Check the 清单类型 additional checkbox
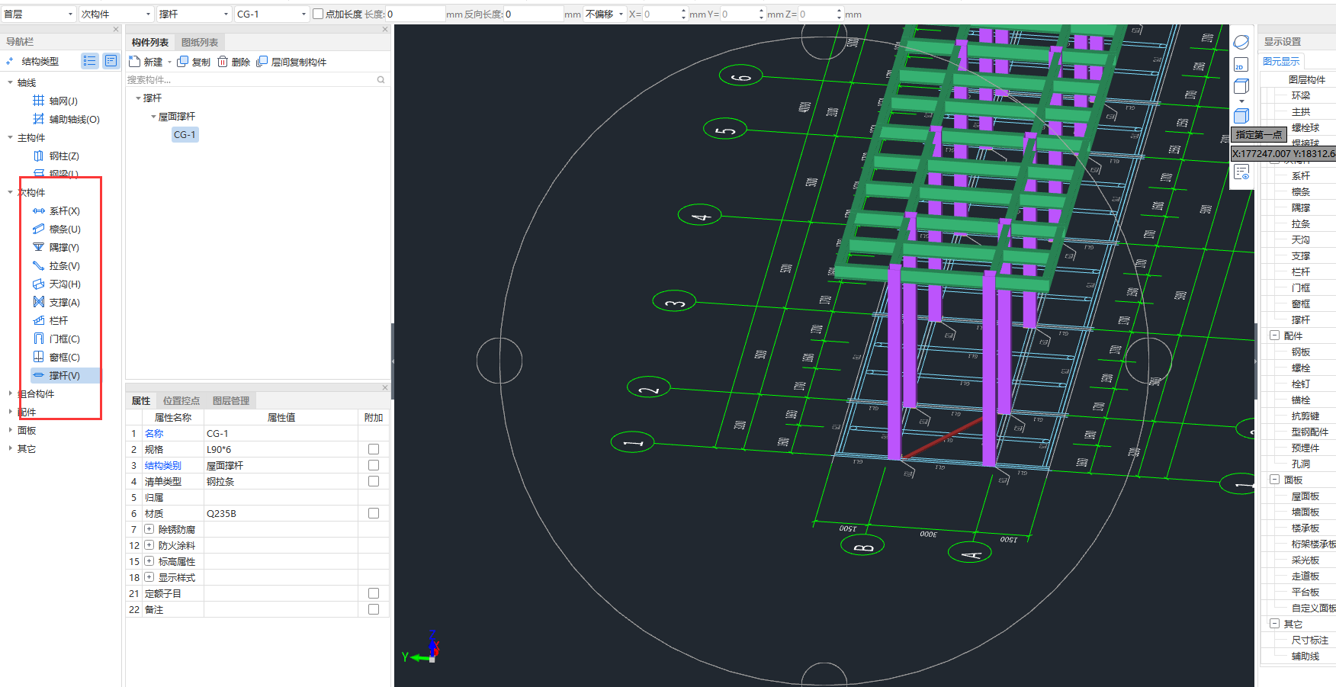 click(374, 481)
